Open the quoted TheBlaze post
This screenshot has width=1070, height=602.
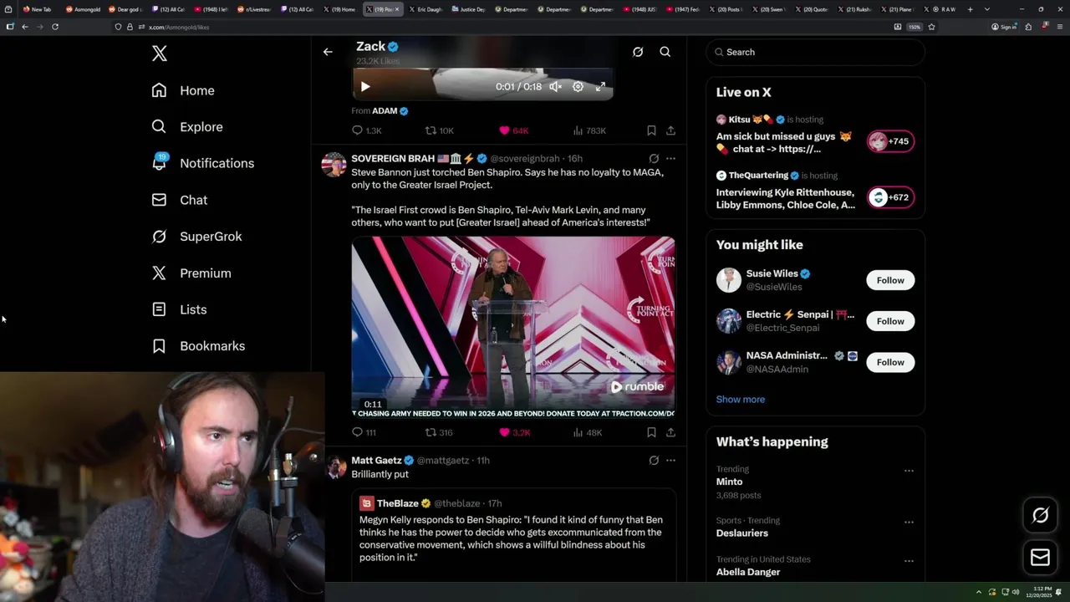coord(513,535)
